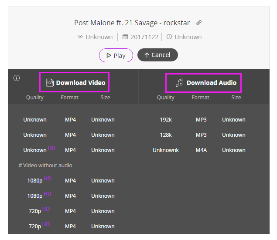Play the rockstar video

pos(116,55)
